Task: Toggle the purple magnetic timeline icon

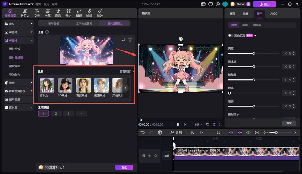Action: coord(240,132)
